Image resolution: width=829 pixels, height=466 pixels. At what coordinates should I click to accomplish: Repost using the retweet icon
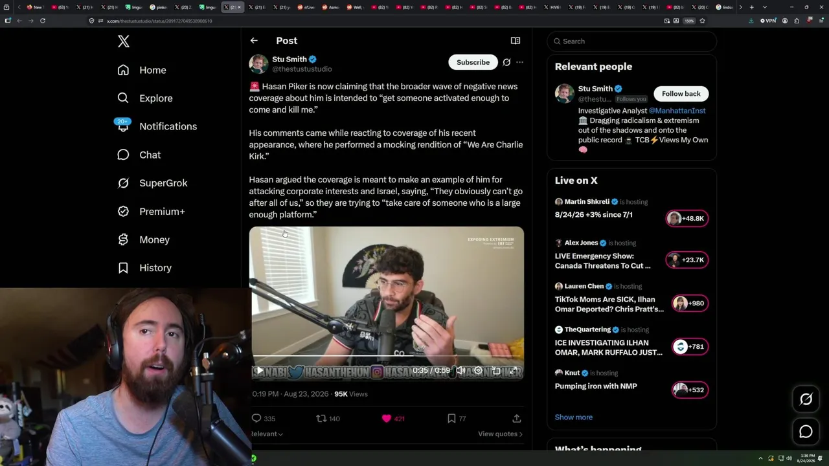coord(321,419)
